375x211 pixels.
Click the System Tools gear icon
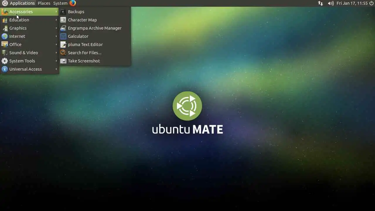coord(5,61)
